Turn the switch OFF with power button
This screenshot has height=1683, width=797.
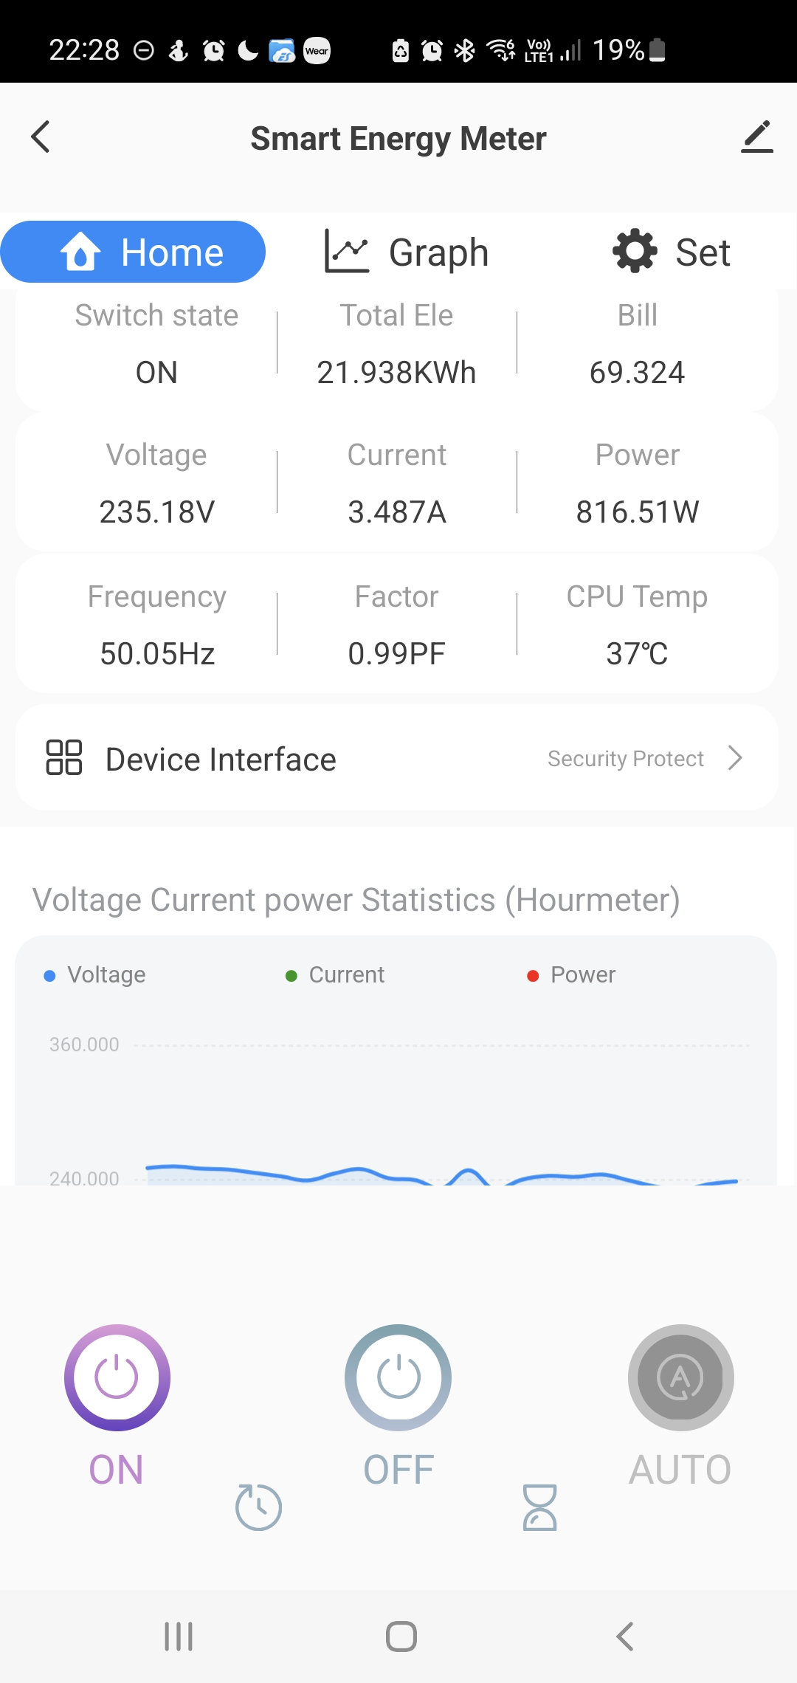[398, 1377]
